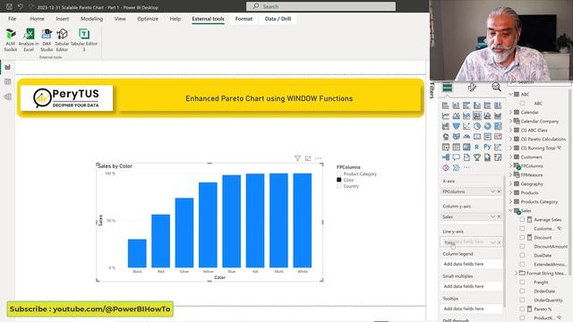The width and height of the screenshot is (573, 322).
Task: Launch ALM Toolkit from External tools
Action: 11,39
